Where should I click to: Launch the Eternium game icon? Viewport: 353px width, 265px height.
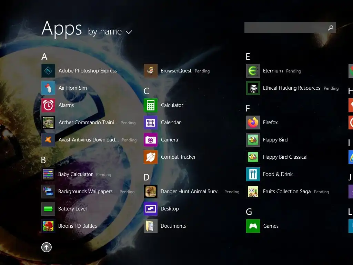click(253, 71)
